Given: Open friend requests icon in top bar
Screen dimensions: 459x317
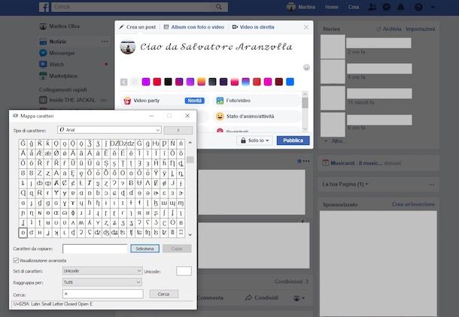Looking at the screenshot, I should tap(372, 7).
